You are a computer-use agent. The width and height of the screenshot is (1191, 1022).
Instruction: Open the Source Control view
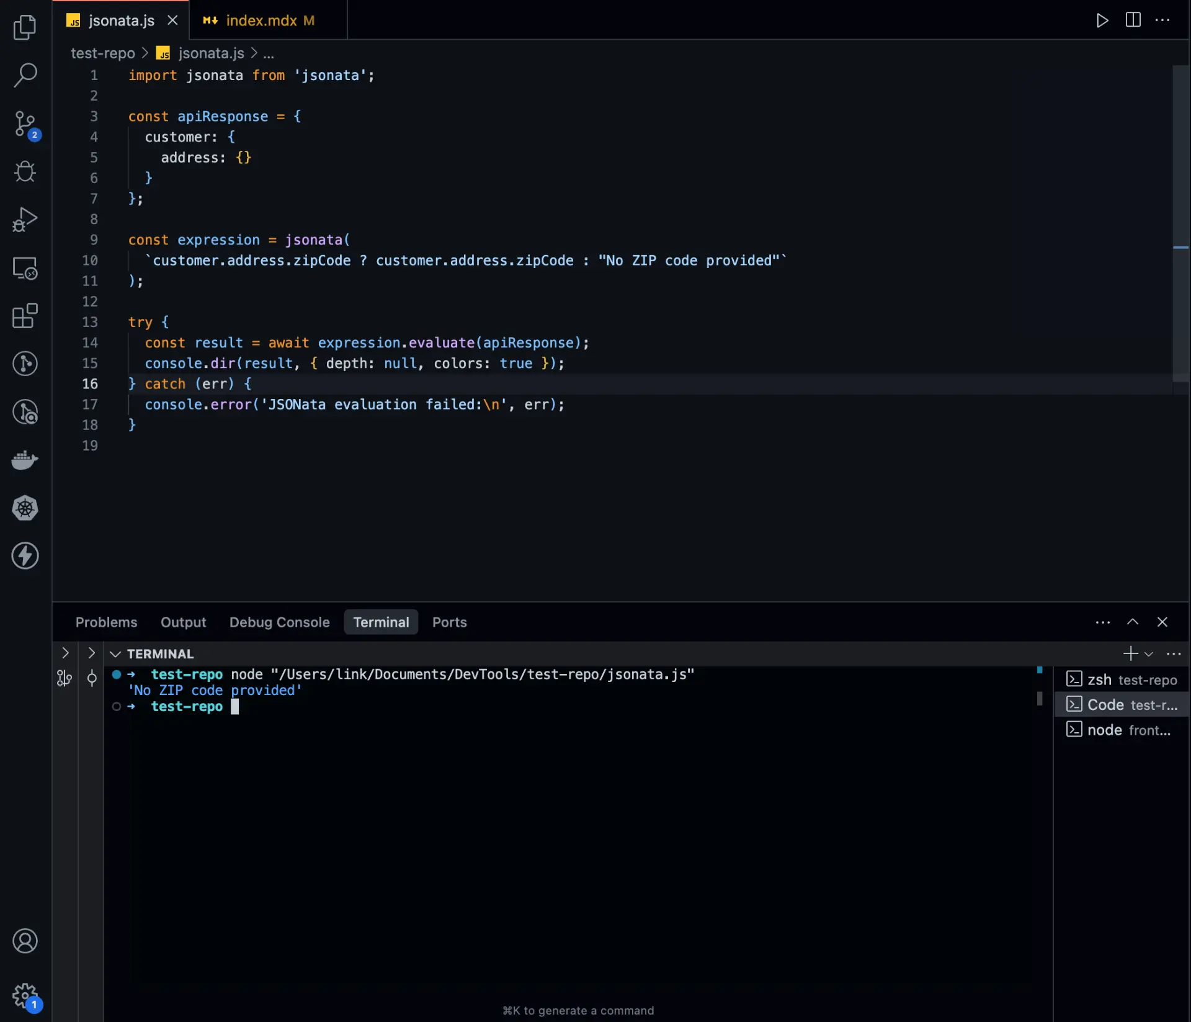click(25, 124)
